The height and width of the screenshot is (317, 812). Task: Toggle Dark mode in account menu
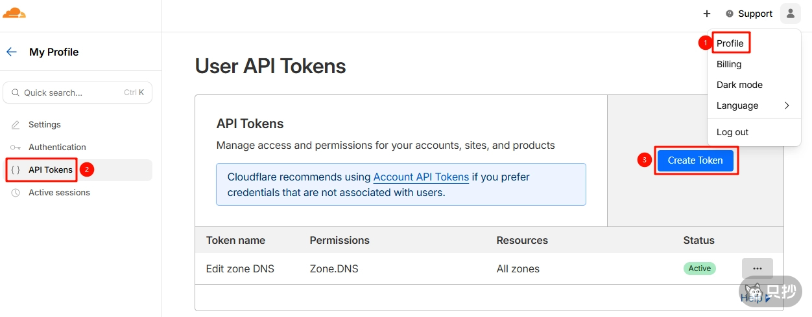click(x=739, y=85)
